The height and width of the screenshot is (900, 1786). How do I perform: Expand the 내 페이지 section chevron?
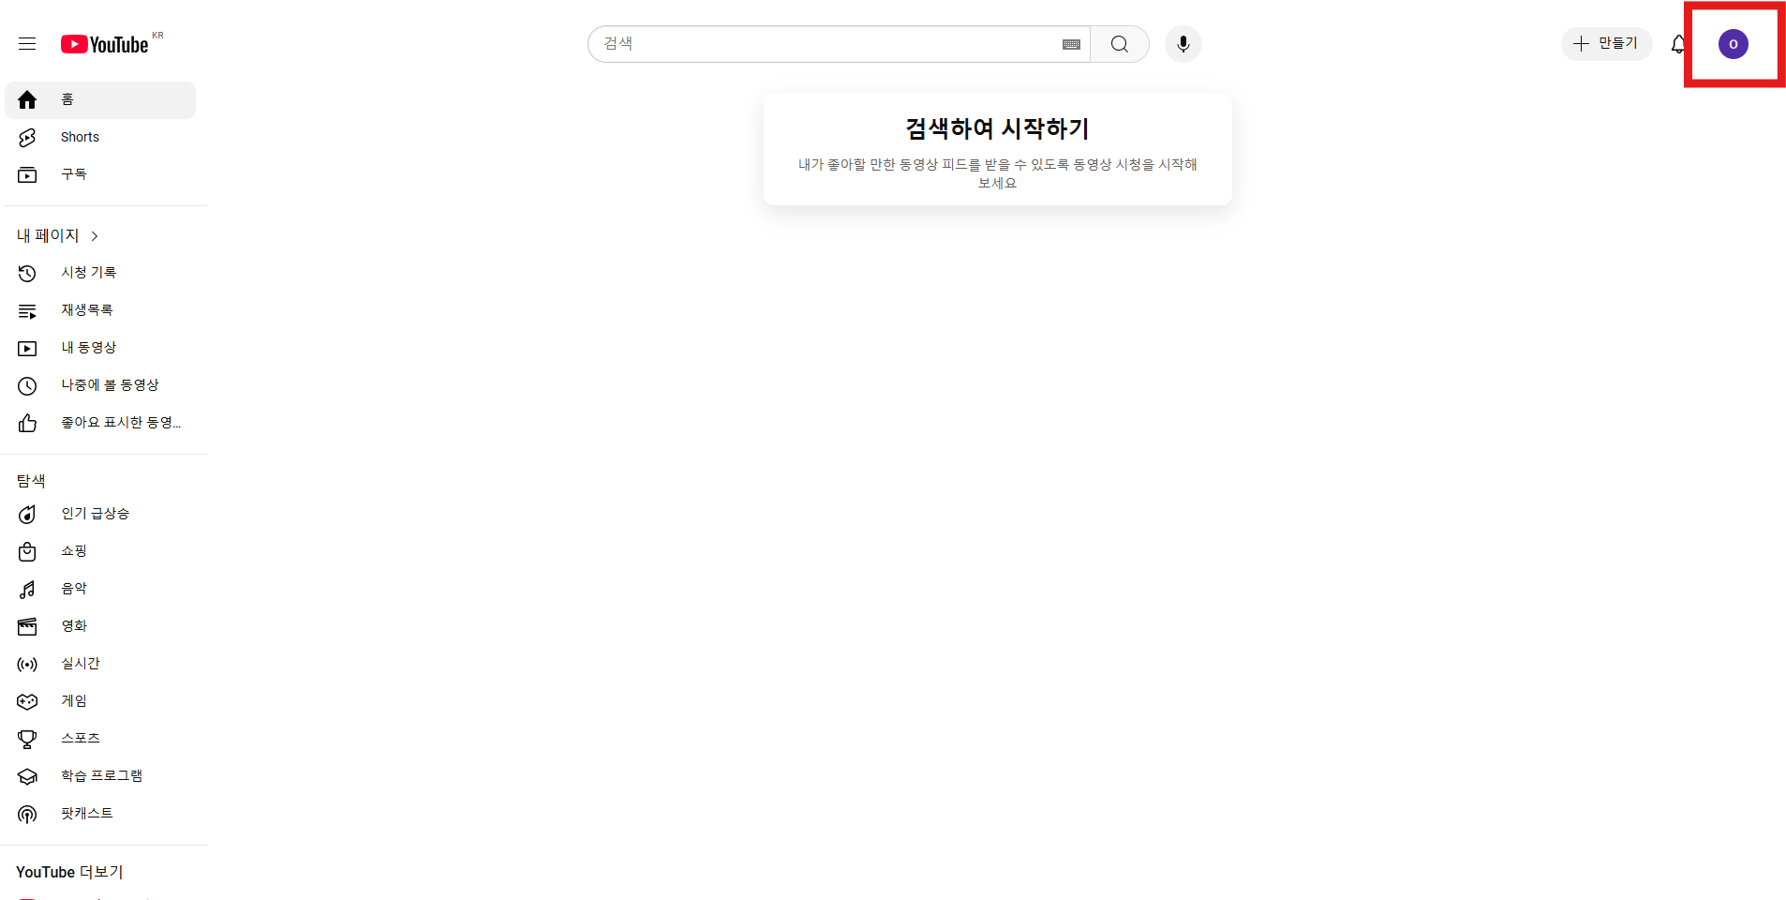95,236
